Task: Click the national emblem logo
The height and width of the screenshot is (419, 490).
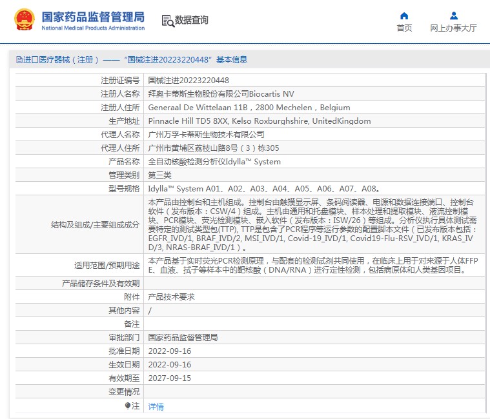Action: pyautogui.click(x=25, y=19)
